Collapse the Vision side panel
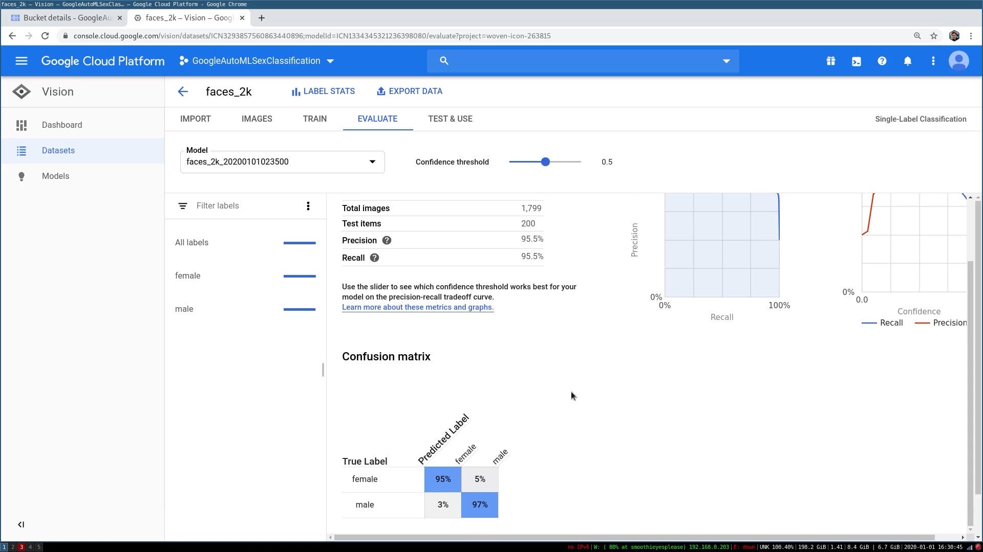The height and width of the screenshot is (552, 983). pyautogui.click(x=21, y=524)
